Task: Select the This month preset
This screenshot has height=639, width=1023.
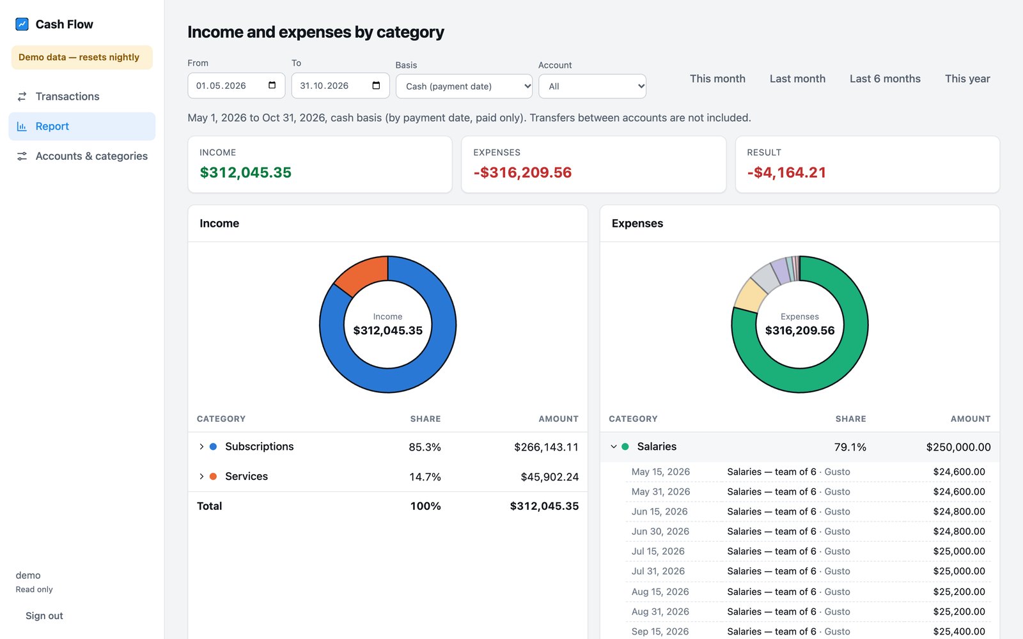Action: tap(717, 79)
